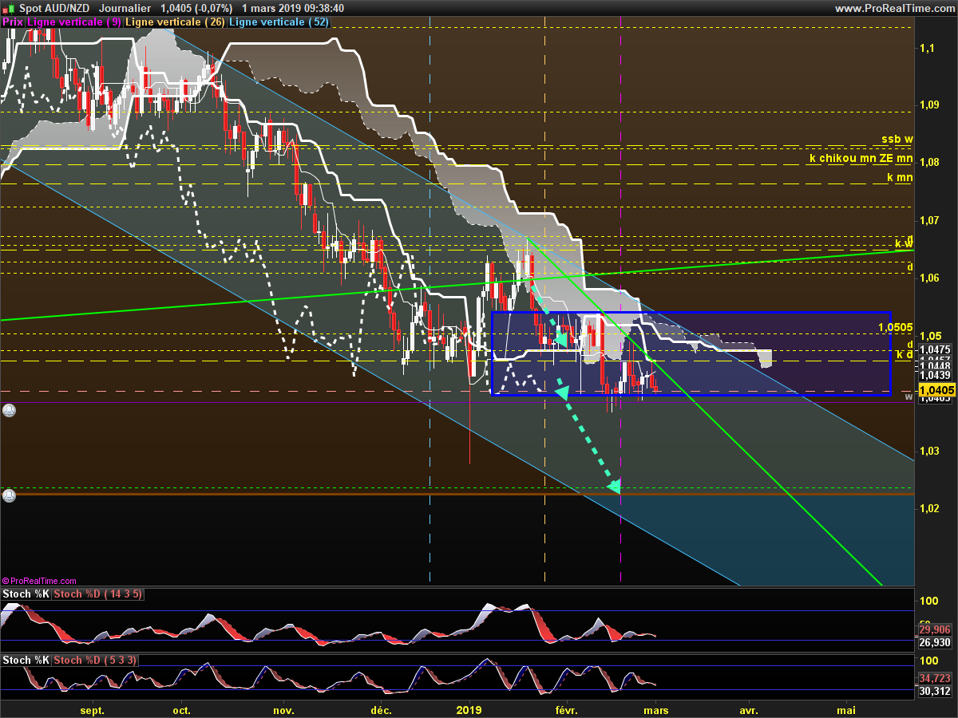Select the Ligne verticale (26) label
This screenshot has width=958, height=718.
(175, 22)
